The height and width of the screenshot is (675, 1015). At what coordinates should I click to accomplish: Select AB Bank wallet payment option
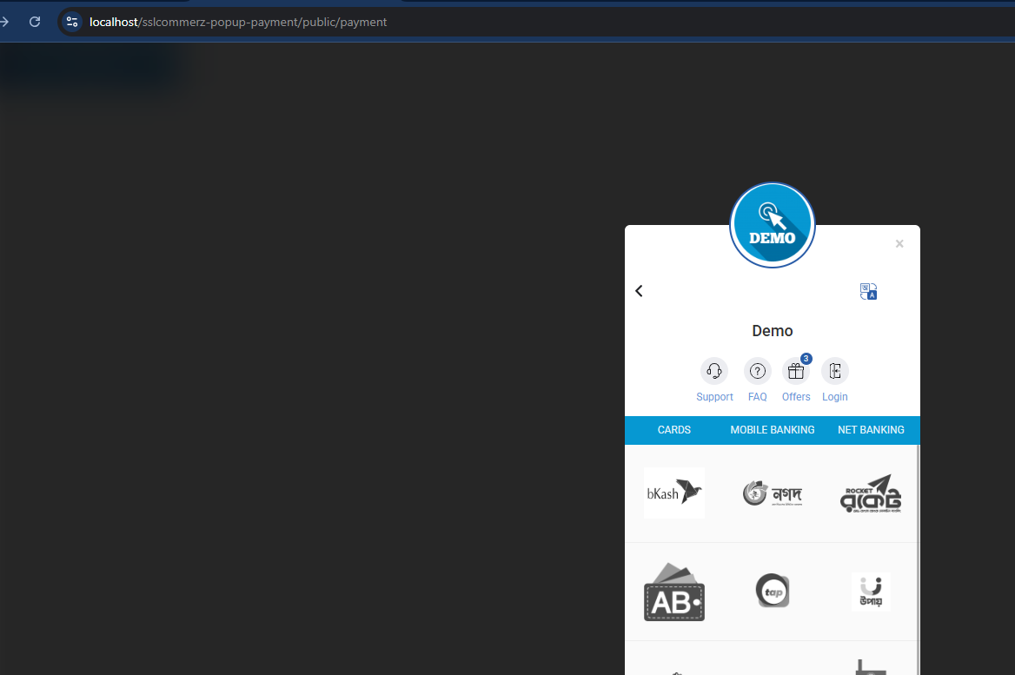pyautogui.click(x=673, y=592)
